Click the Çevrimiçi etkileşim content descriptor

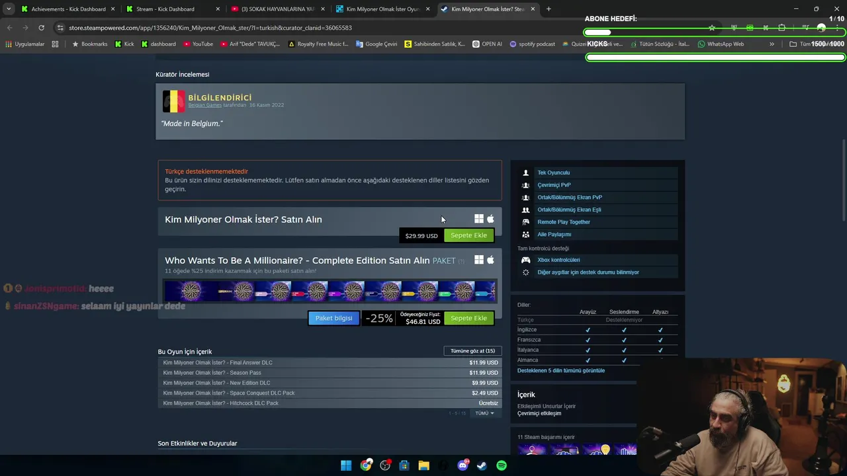(539, 413)
